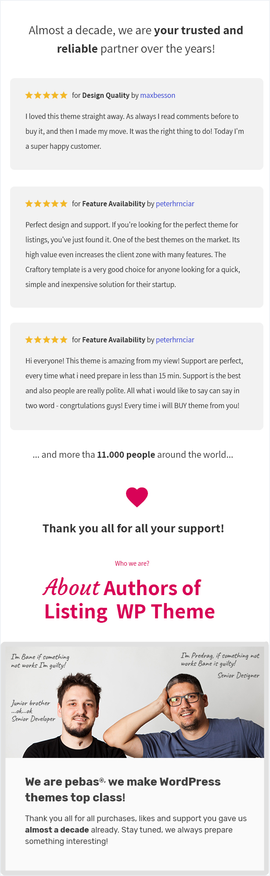Click the five-star rating in maxbesson's review

pyautogui.click(x=46, y=95)
